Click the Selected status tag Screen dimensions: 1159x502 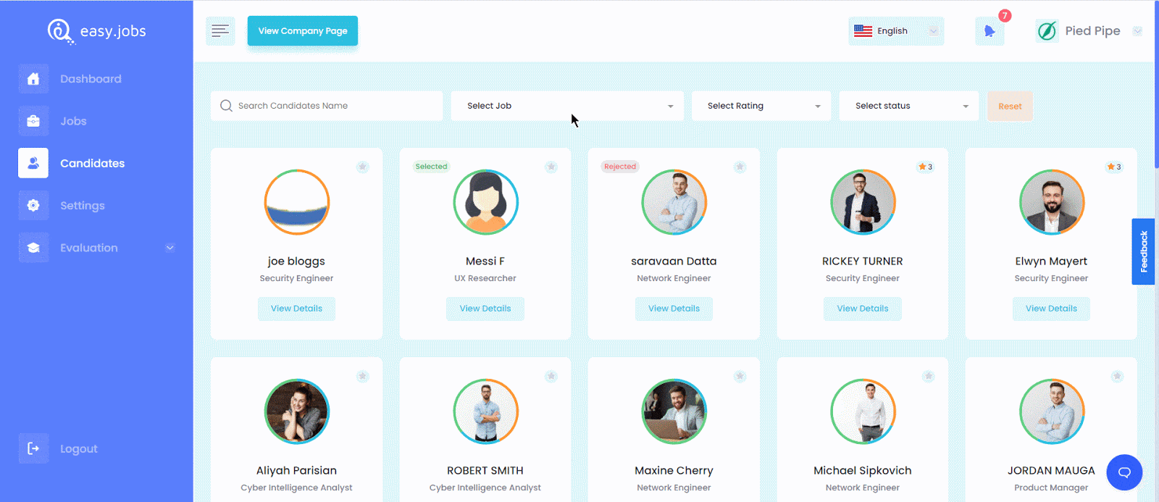[431, 167]
